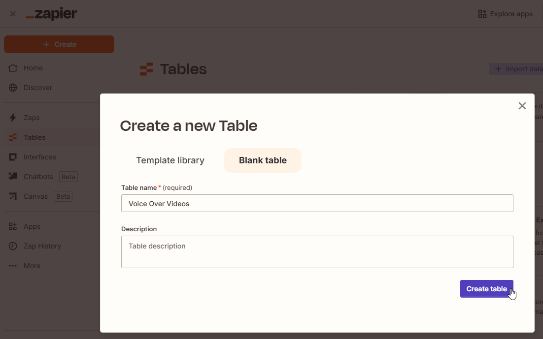Open Explore apps in the header

[506, 14]
